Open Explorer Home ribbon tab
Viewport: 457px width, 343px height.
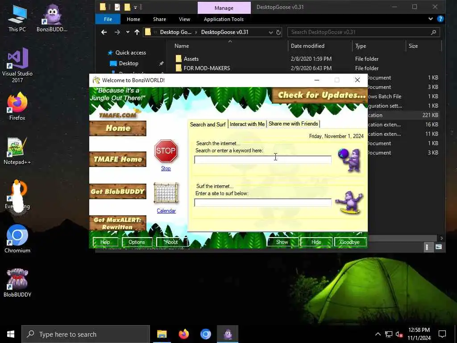pyautogui.click(x=133, y=19)
